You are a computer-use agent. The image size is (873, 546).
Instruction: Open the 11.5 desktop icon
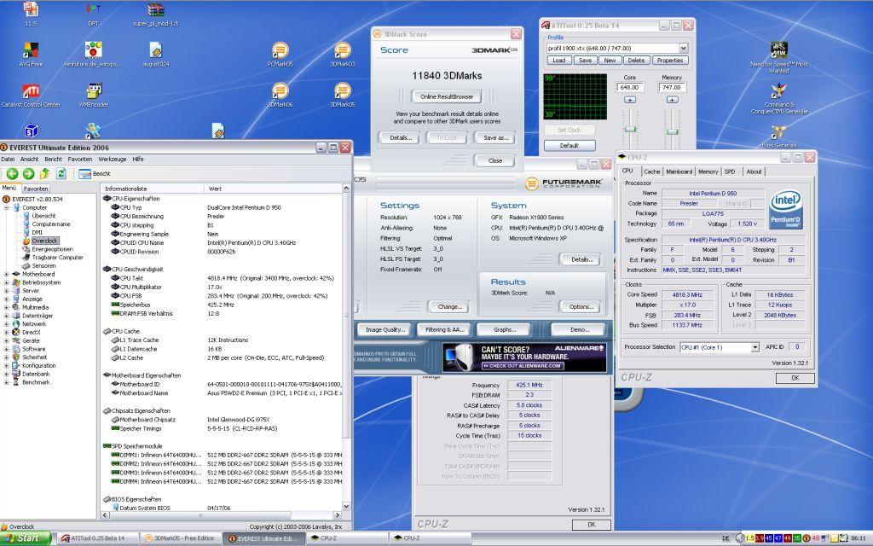(31, 15)
